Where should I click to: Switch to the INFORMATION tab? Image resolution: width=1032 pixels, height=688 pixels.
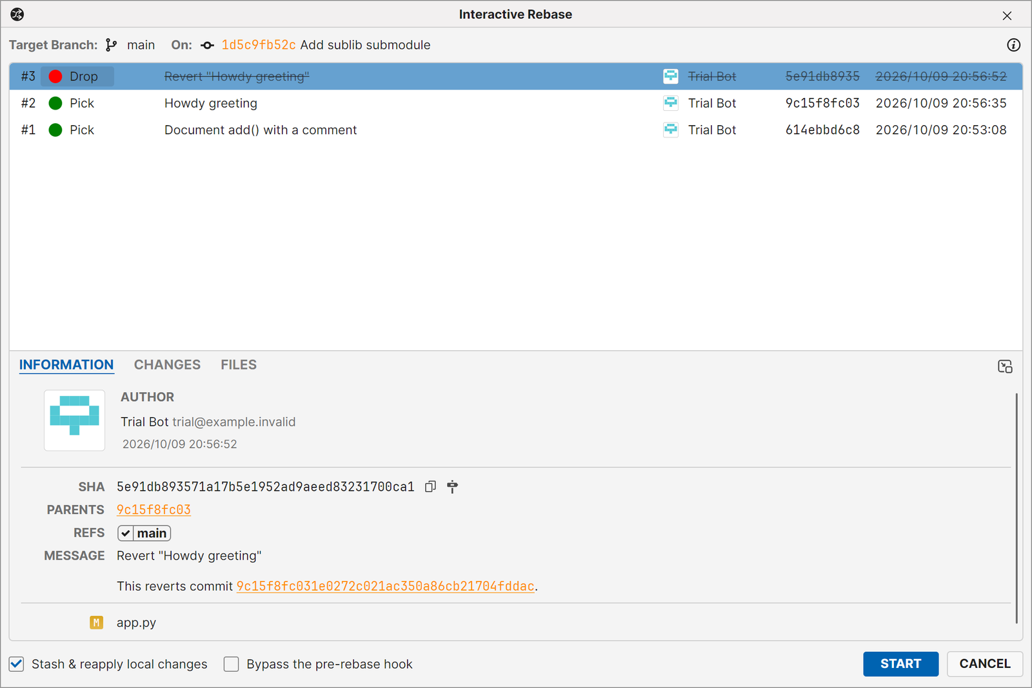pos(66,365)
